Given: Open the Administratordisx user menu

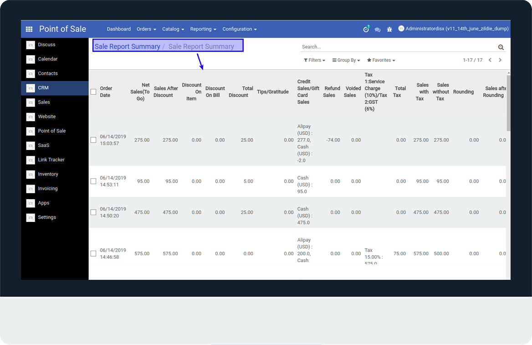Looking at the screenshot, I should pos(453,29).
